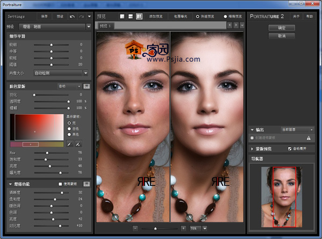
Task: Toggle the 自动展开 checkbox
Action: (290, 148)
